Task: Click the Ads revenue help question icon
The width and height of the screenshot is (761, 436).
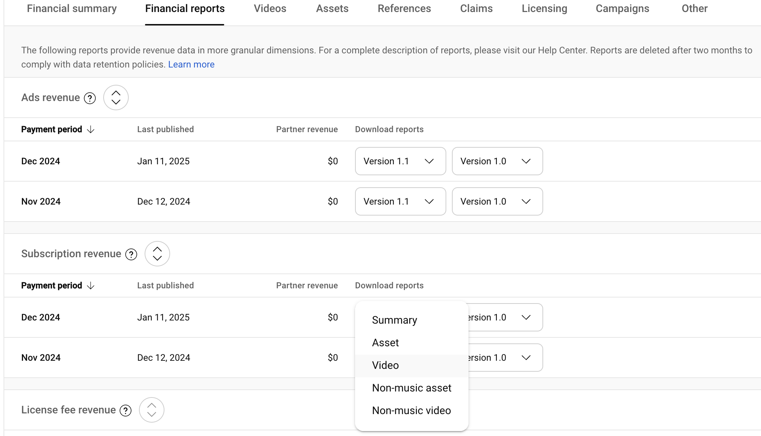Action: [x=90, y=98]
